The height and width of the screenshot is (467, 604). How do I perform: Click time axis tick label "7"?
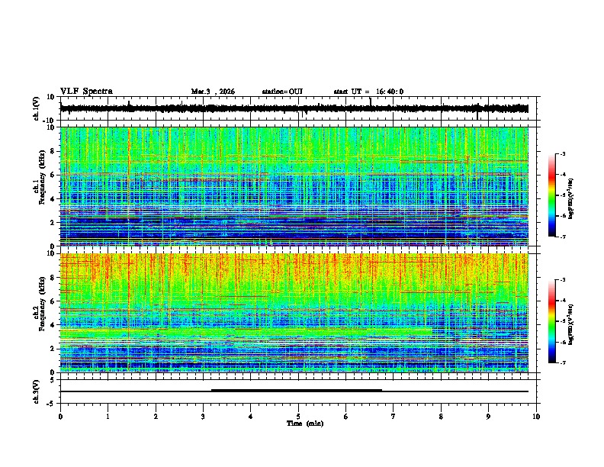click(394, 417)
